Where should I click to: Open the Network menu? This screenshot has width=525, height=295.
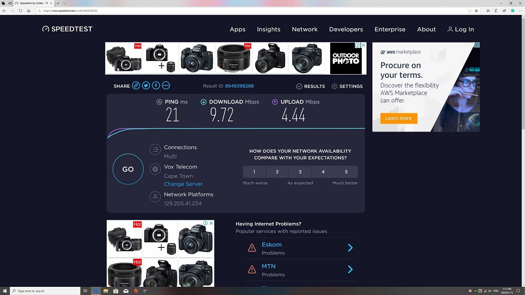(x=305, y=29)
